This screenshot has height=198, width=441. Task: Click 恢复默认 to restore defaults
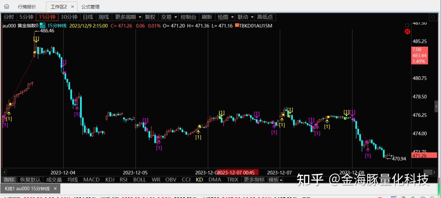(31, 180)
